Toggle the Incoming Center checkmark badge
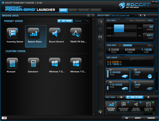The height and width of the screenshot is (121, 159). [16, 29]
